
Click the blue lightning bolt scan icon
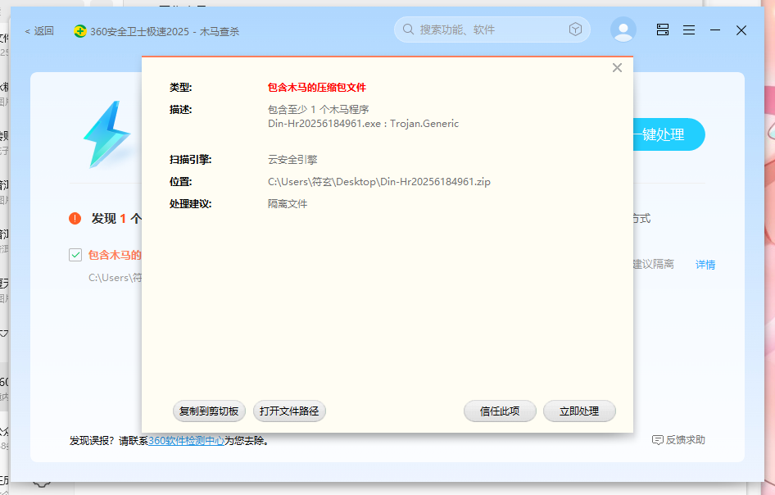pyautogui.click(x=107, y=134)
